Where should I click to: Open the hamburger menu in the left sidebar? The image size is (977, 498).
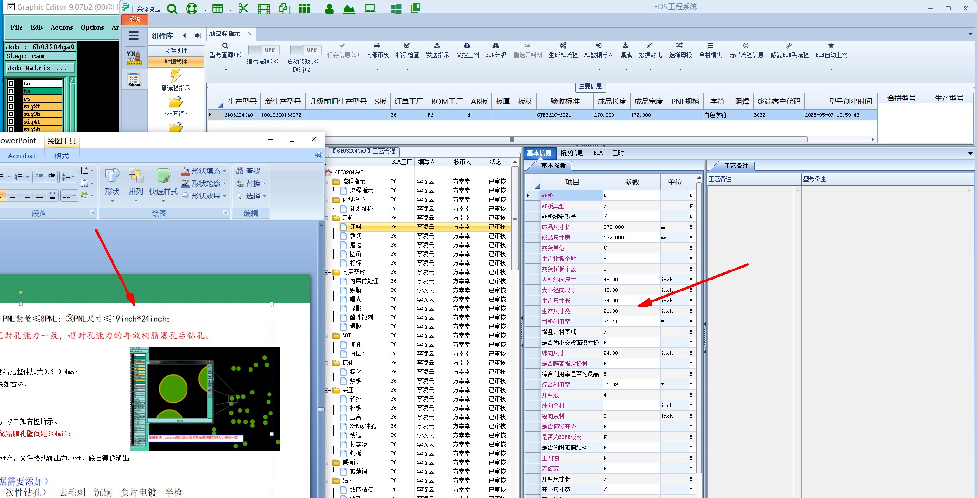[x=134, y=36]
